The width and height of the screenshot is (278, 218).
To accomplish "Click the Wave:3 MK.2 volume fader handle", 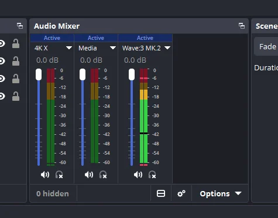I will click(x=132, y=74).
